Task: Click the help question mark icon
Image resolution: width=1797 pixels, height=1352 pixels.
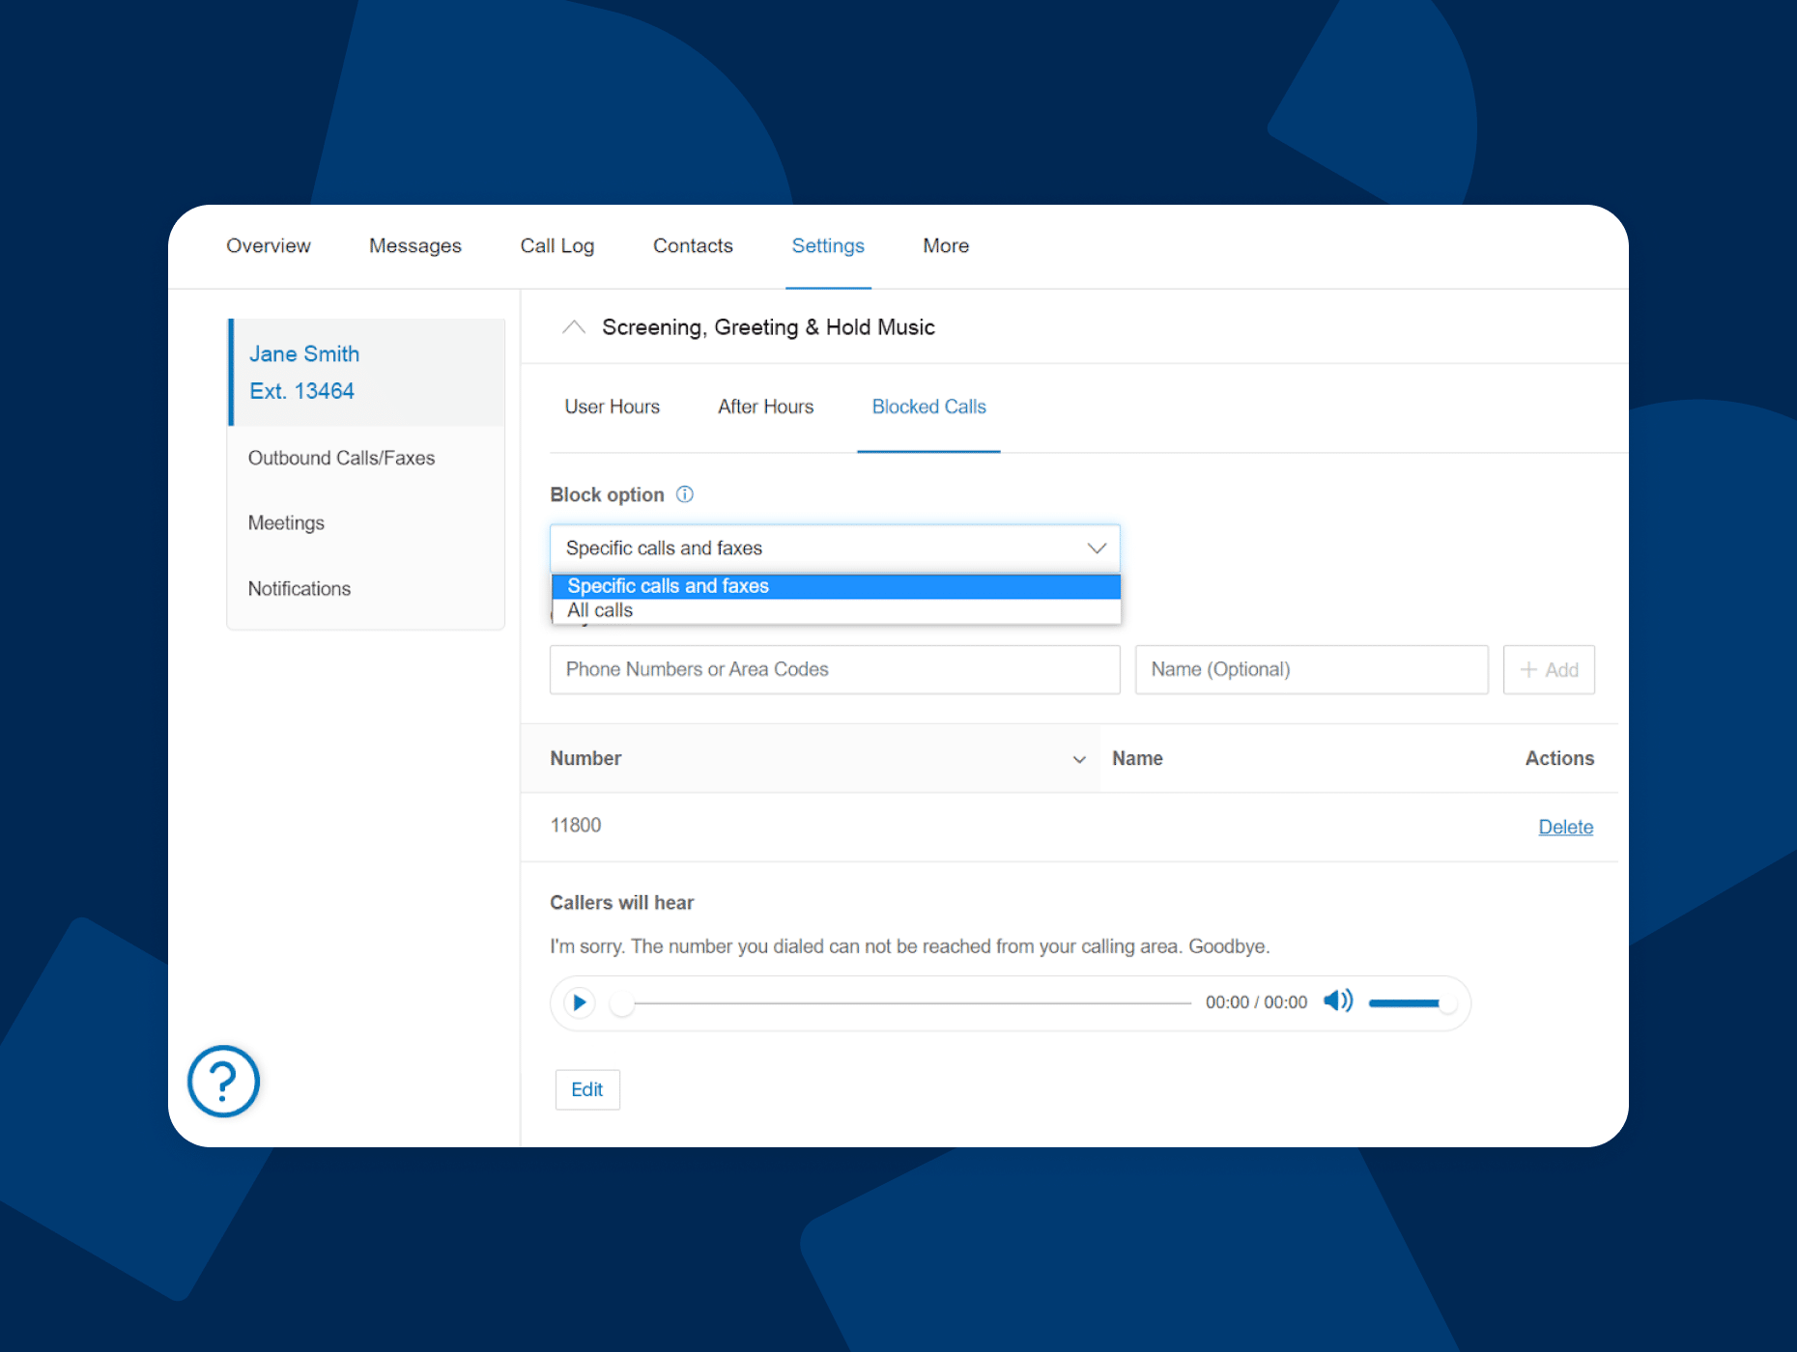Action: click(x=223, y=1081)
